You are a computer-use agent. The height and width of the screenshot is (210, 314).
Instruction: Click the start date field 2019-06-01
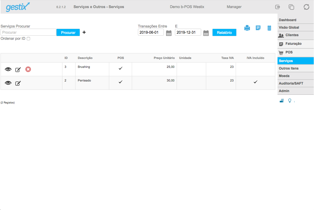(151, 32)
